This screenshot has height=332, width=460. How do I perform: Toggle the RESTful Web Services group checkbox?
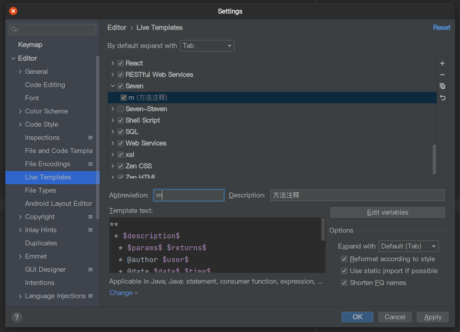pyautogui.click(x=121, y=75)
